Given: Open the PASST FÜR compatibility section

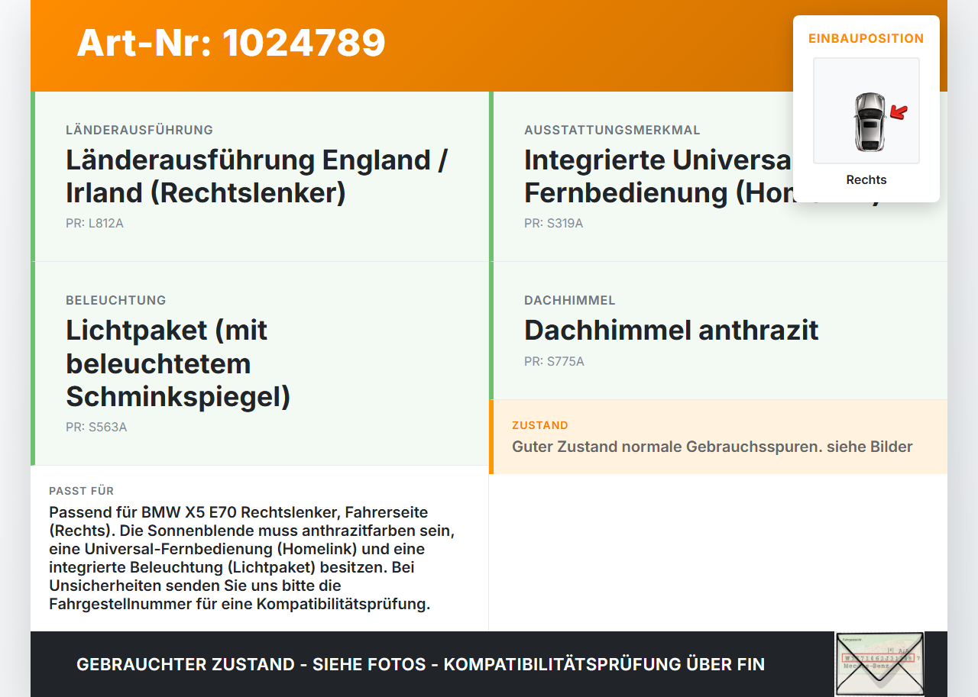Looking at the screenshot, I should [81, 491].
